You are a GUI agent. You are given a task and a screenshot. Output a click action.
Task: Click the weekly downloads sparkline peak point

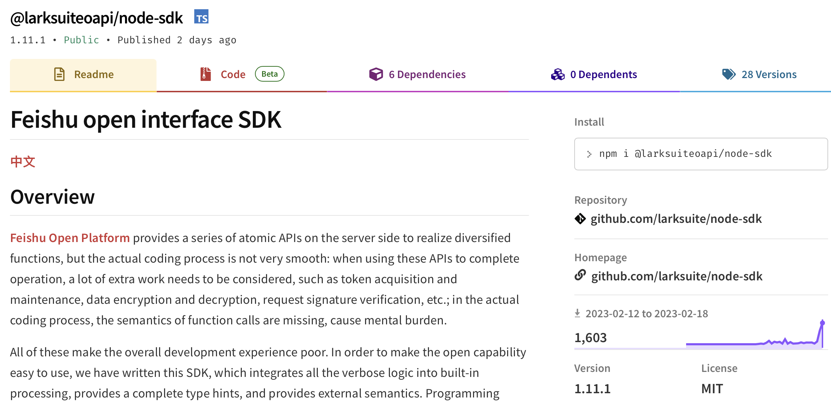(822, 323)
